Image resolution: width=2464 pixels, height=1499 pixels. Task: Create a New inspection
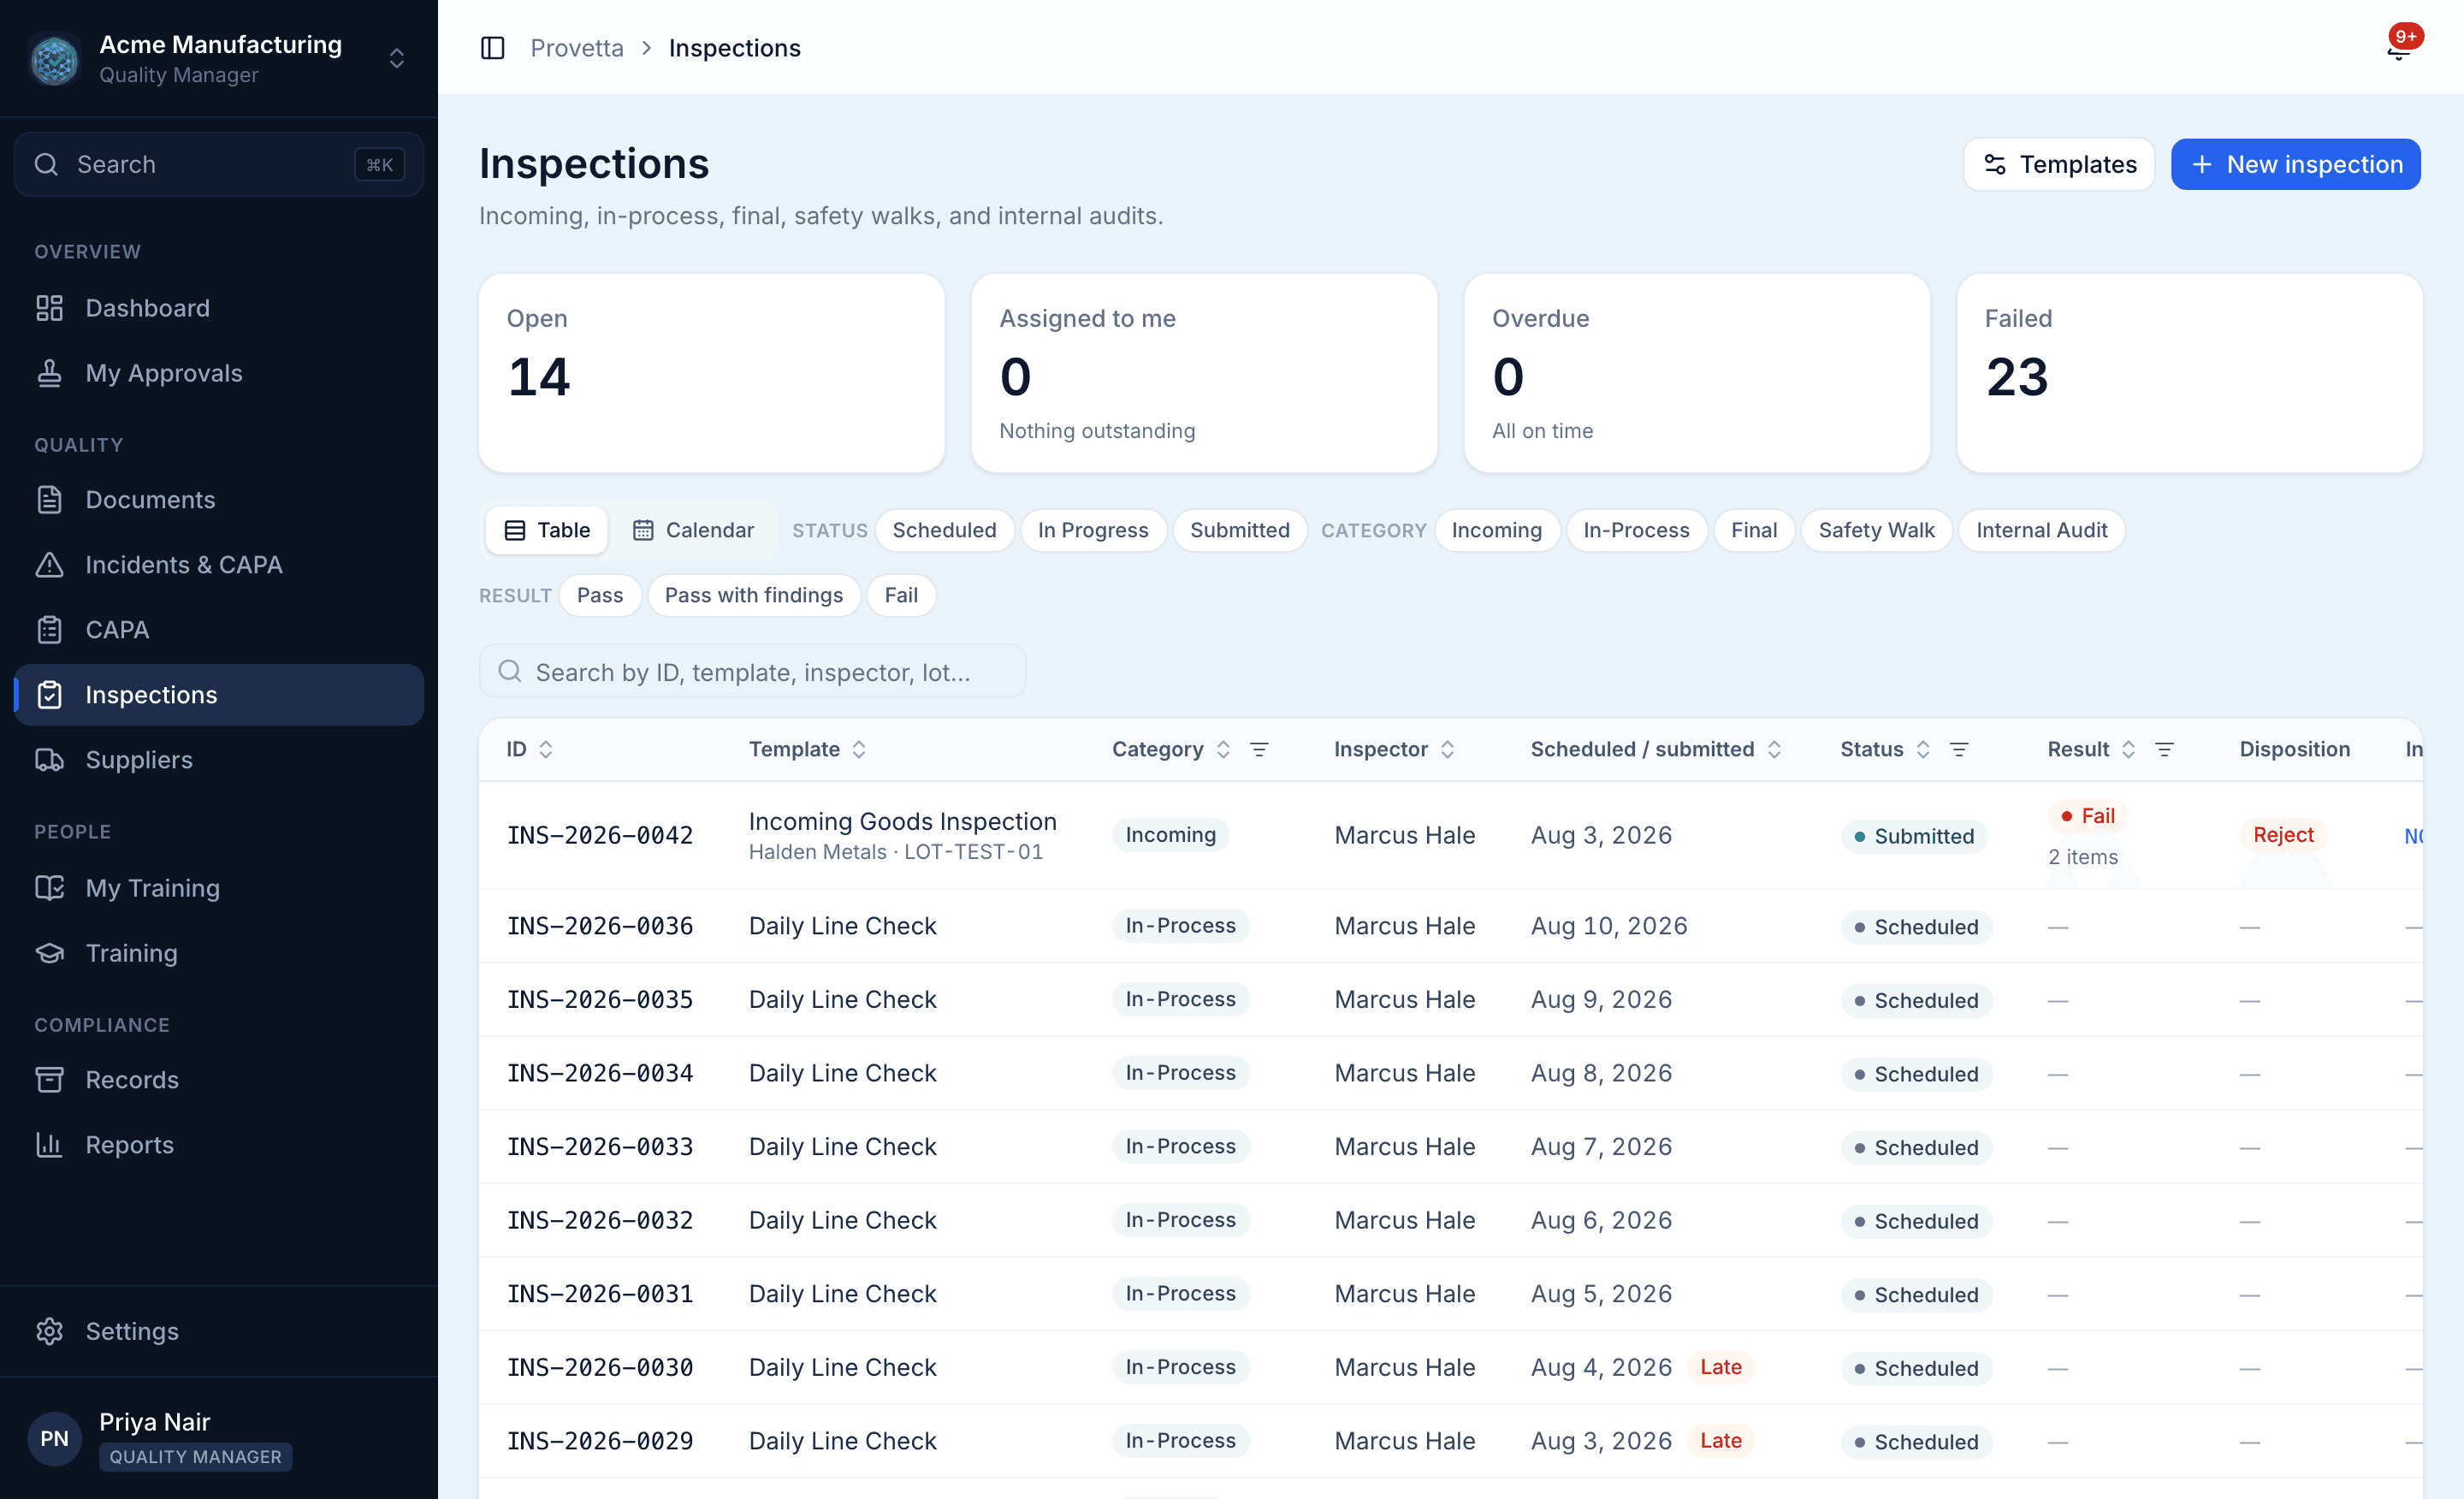2295,164
